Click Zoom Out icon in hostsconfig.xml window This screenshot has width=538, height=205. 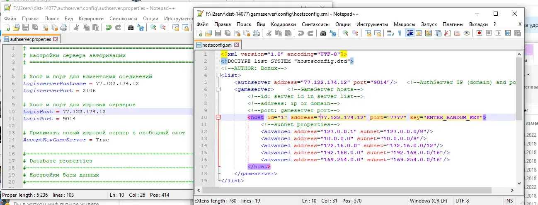coord(355,33)
